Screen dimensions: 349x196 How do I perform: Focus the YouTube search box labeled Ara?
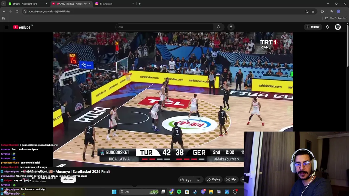(x=164, y=27)
